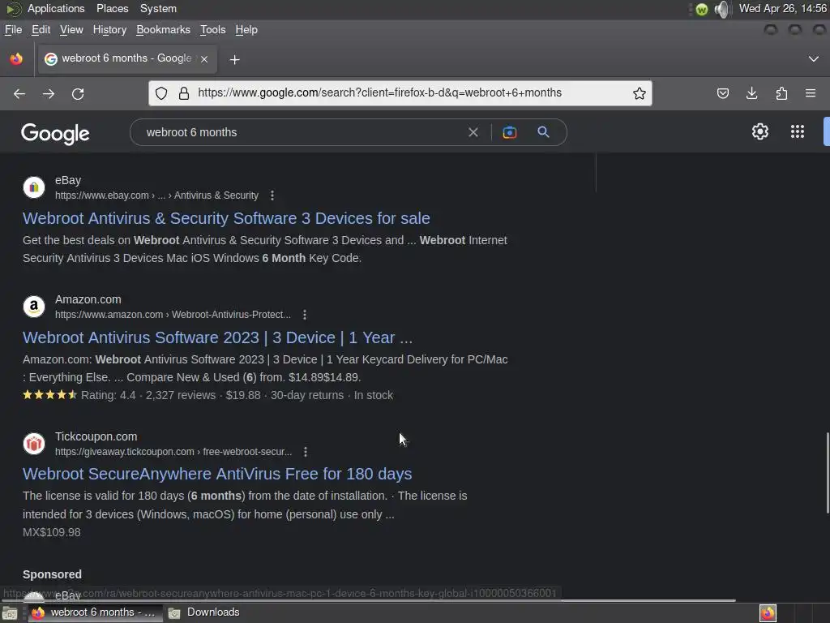The image size is (830, 623).
Task: Go forward to the next page
Action: (x=49, y=94)
